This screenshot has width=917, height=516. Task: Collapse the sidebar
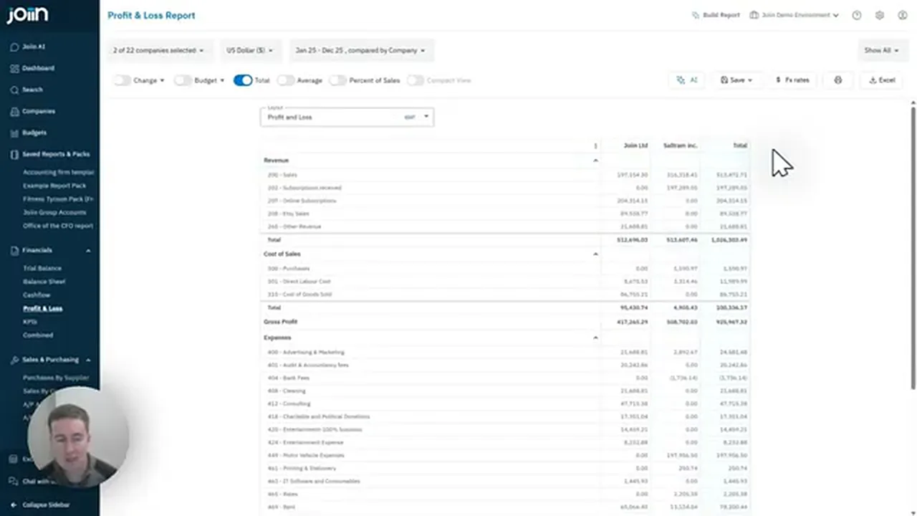pos(40,505)
